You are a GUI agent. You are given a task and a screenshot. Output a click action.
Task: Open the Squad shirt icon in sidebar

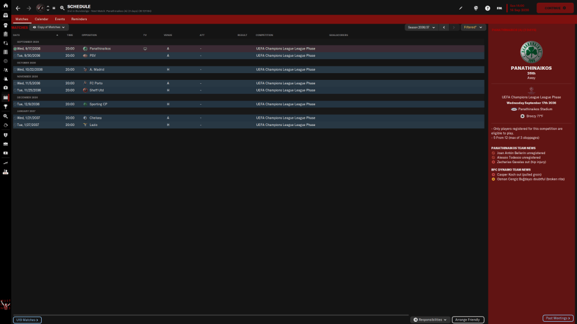pyautogui.click(x=5, y=25)
